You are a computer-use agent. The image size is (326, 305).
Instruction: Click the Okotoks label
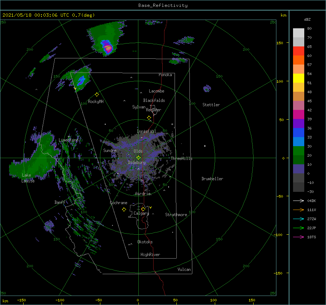pyautogui.click(x=145, y=242)
